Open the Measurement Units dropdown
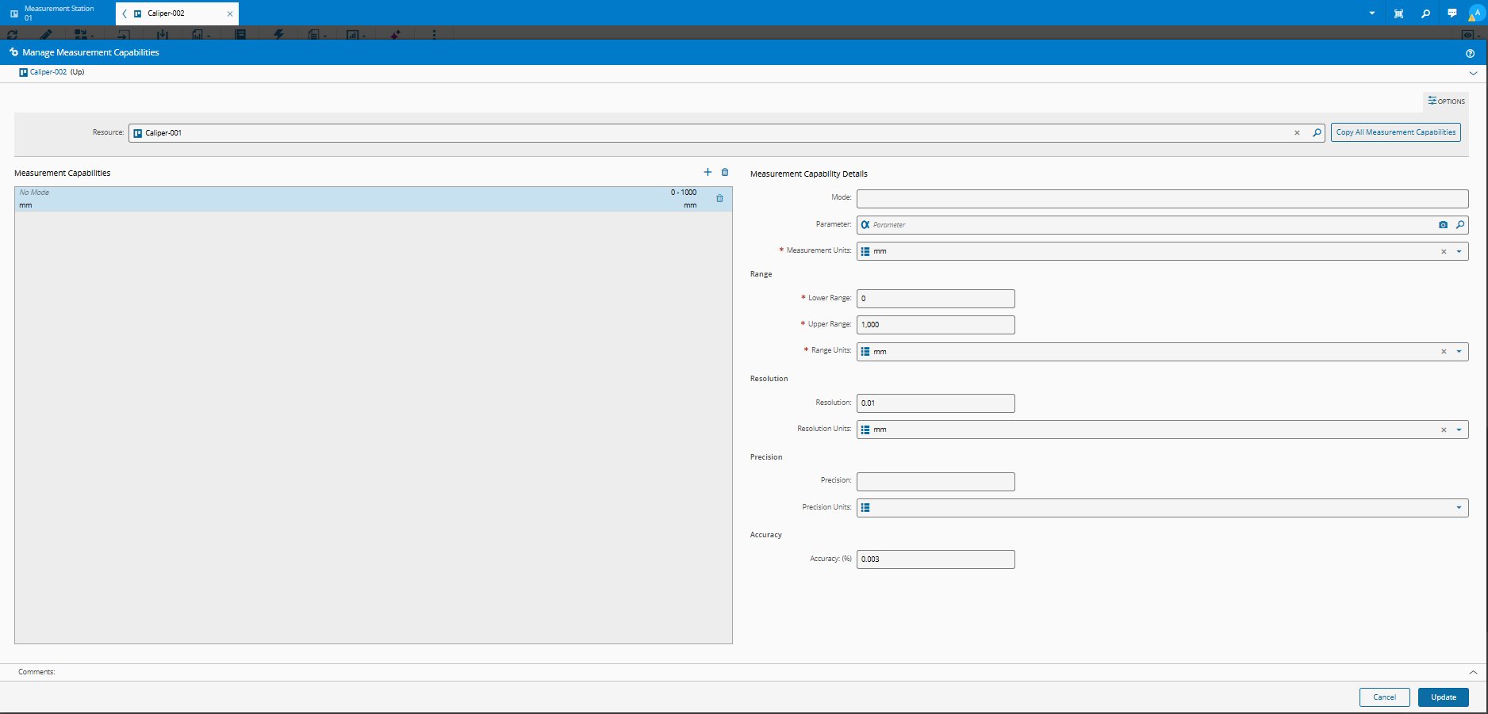Image resolution: width=1488 pixels, height=714 pixels. tap(1459, 252)
